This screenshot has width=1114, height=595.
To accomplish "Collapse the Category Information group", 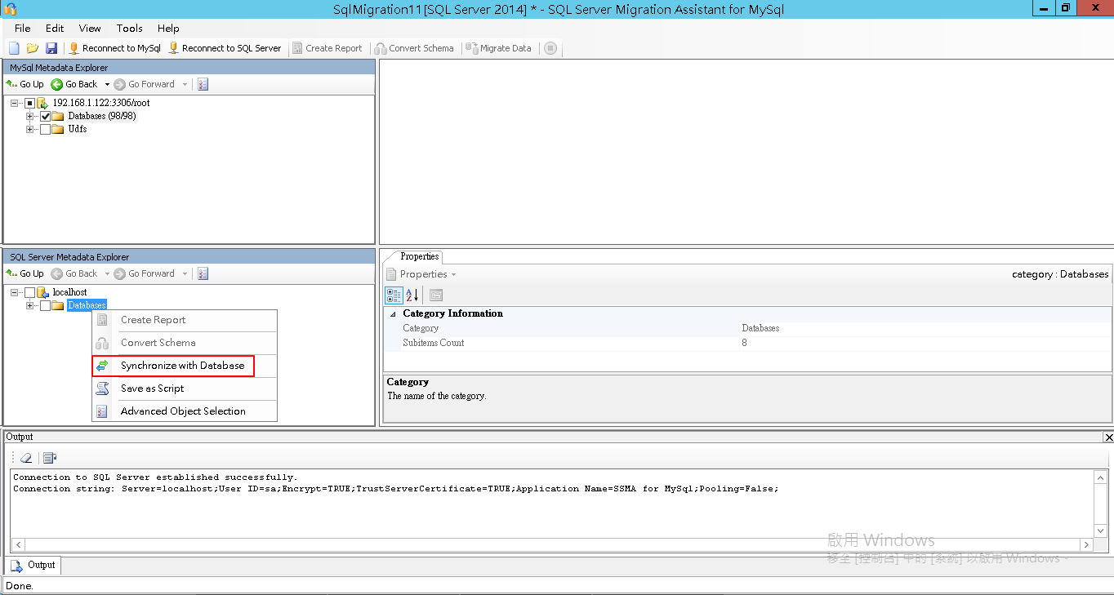I will (x=394, y=313).
